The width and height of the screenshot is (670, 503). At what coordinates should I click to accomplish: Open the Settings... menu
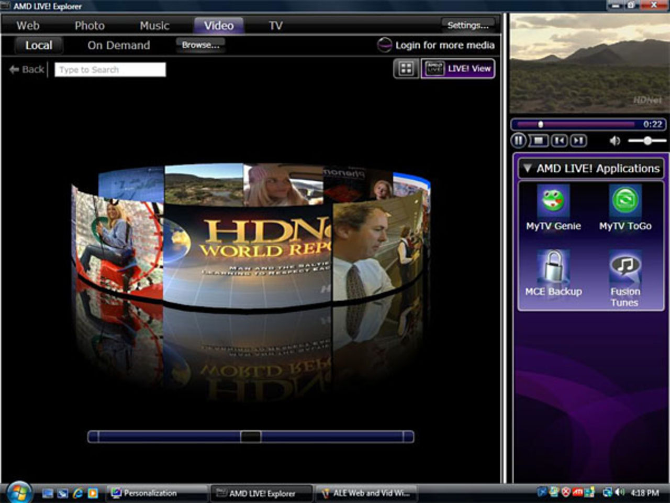pyautogui.click(x=467, y=25)
